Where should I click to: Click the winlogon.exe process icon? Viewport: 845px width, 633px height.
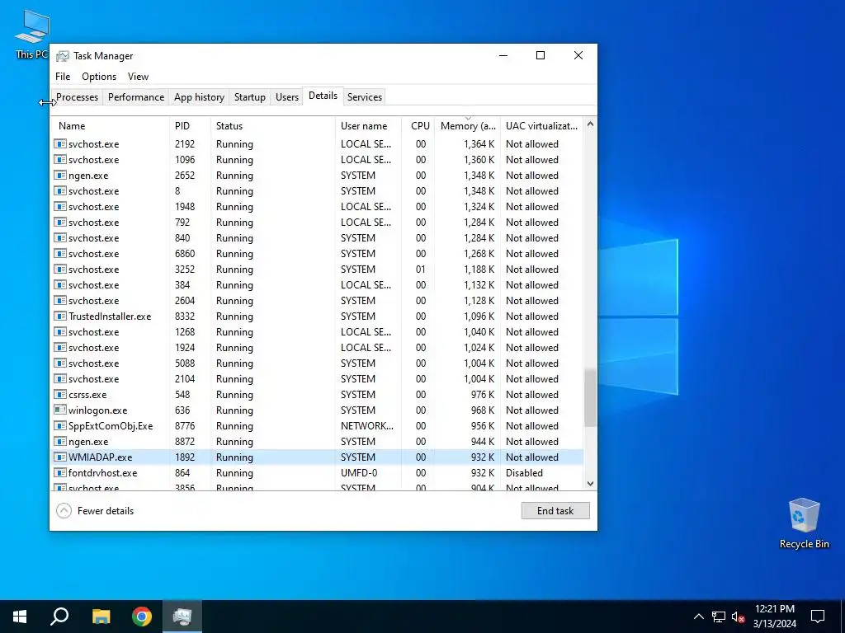coord(60,410)
